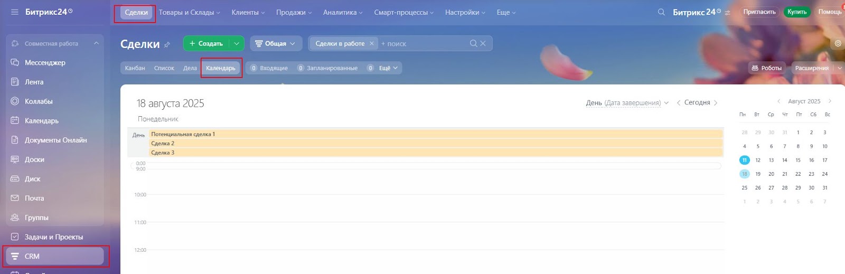Clear the search field with X icon
Image resolution: width=845 pixels, height=274 pixels.
483,43
